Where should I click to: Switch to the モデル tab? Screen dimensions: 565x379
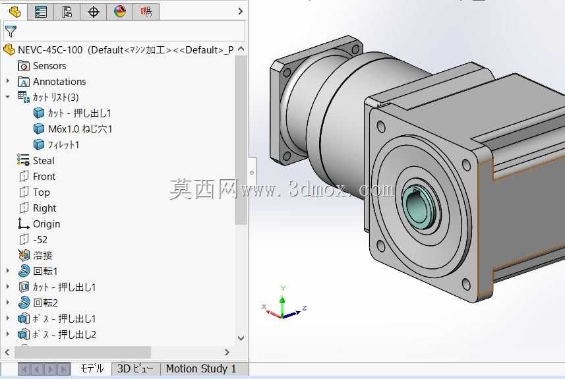point(92,368)
